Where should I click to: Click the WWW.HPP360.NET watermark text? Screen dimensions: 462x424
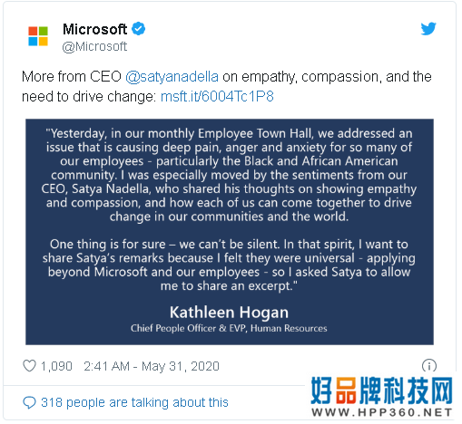tap(381, 412)
